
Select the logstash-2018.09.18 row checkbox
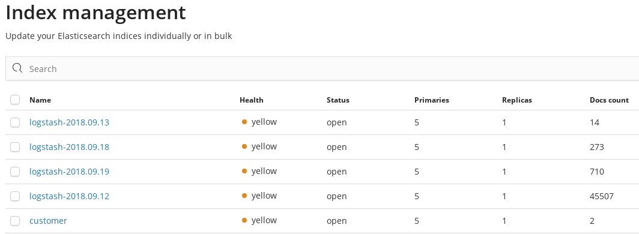pos(15,147)
